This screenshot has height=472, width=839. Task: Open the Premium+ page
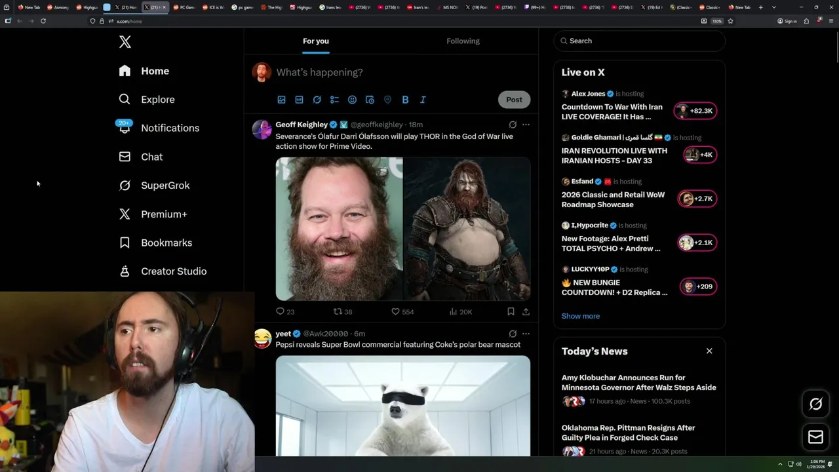[x=153, y=214]
